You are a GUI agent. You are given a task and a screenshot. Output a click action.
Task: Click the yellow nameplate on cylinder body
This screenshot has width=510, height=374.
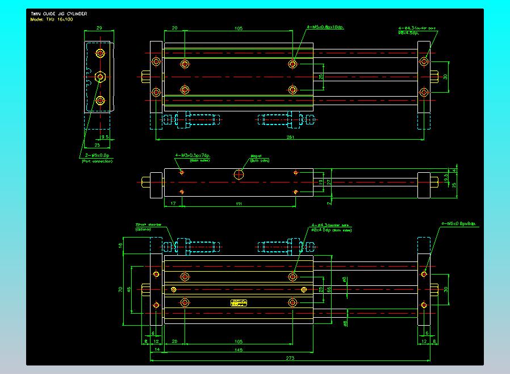click(x=239, y=303)
